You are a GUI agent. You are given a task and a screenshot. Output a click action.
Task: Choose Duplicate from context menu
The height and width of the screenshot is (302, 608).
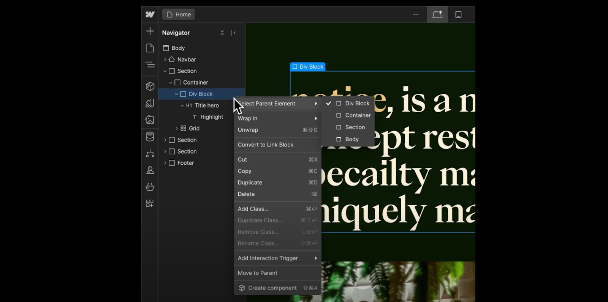(x=250, y=182)
